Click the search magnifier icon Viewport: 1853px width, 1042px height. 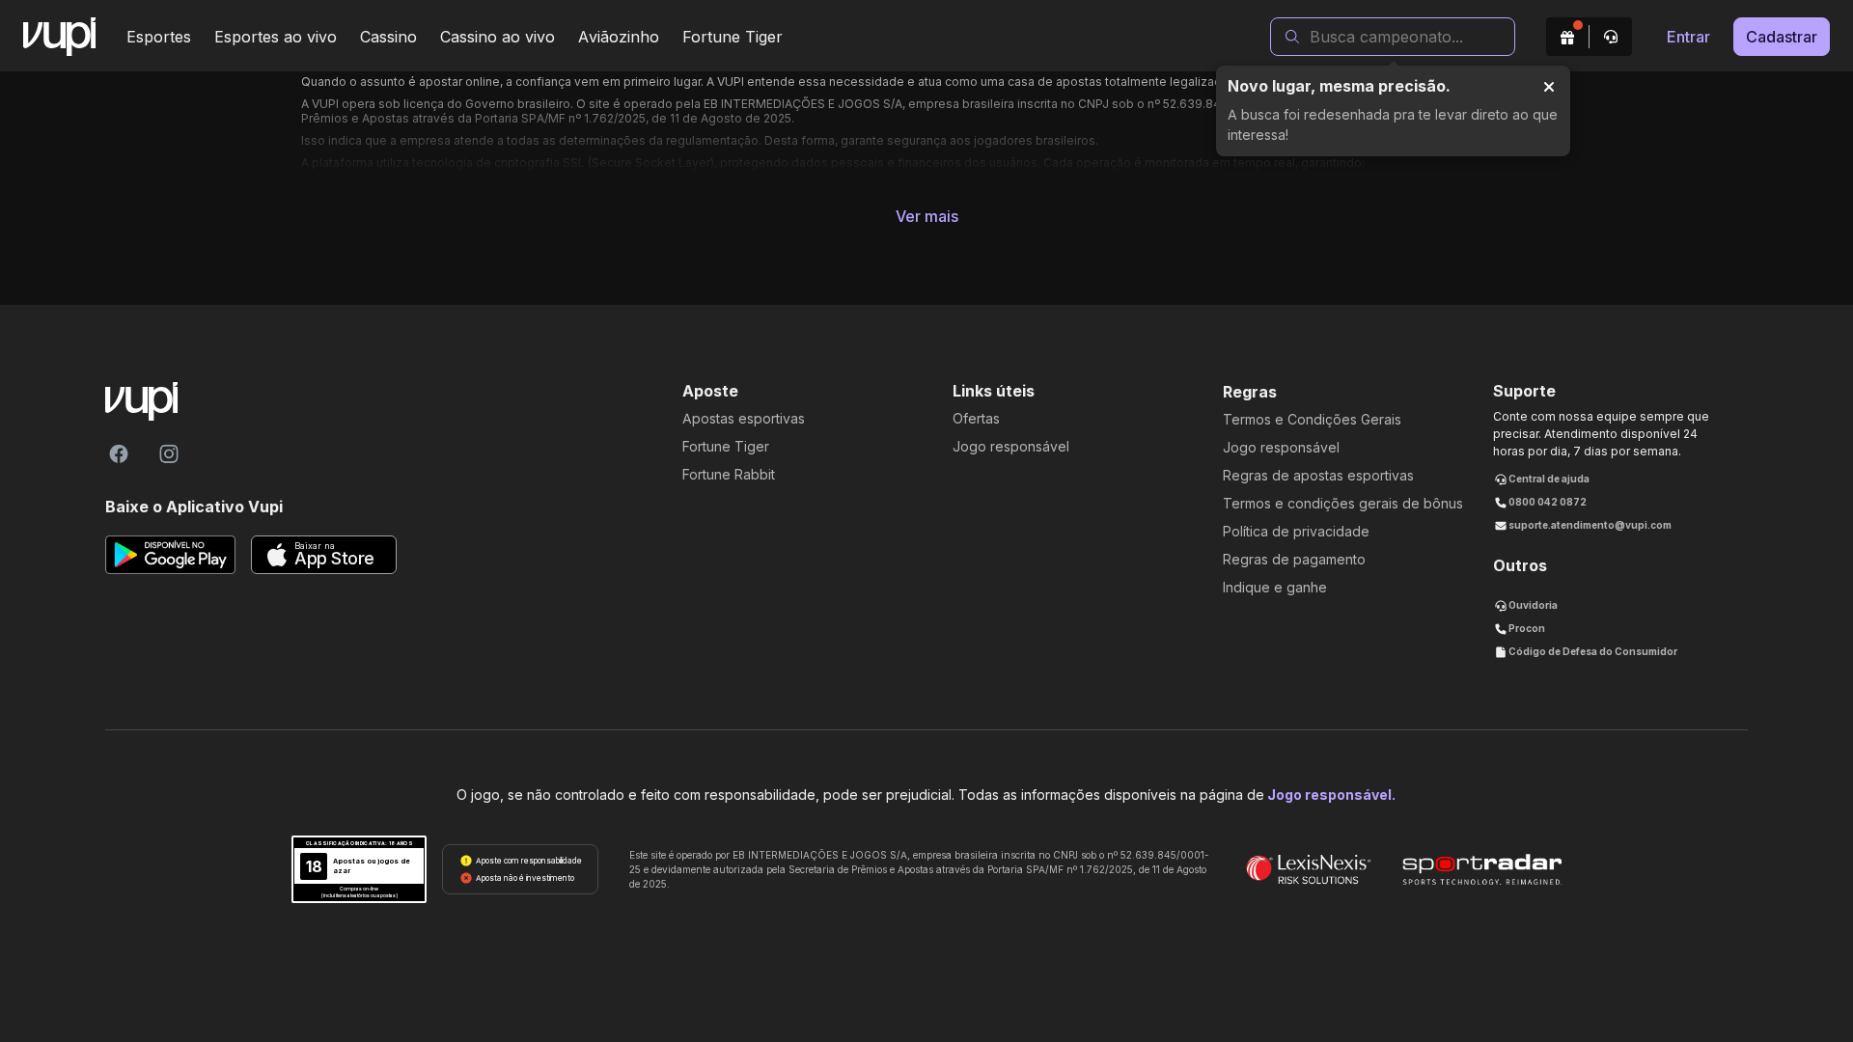coord(1291,37)
